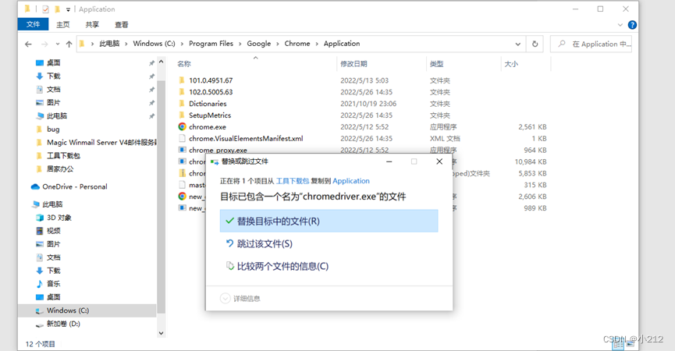Click the 2,561 KB size cell
Viewport: 675px width, 351px height.
532,127
